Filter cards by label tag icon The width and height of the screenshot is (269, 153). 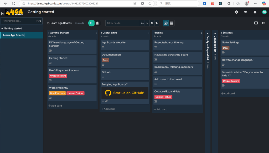tap(157, 23)
